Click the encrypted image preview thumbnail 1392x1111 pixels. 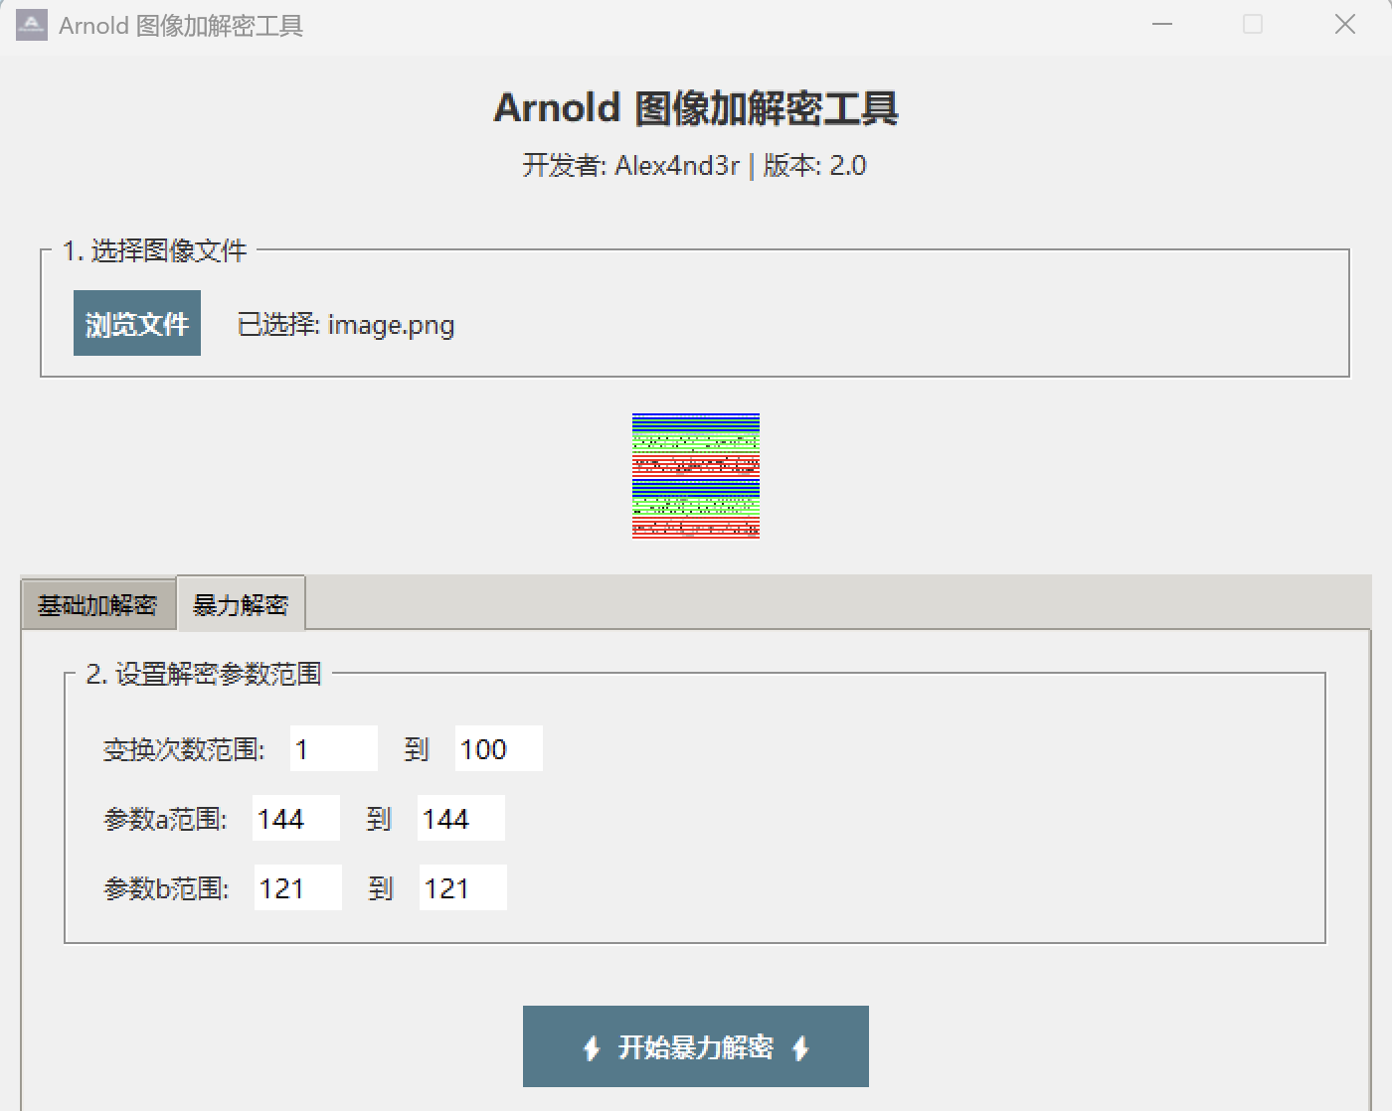[x=696, y=476]
